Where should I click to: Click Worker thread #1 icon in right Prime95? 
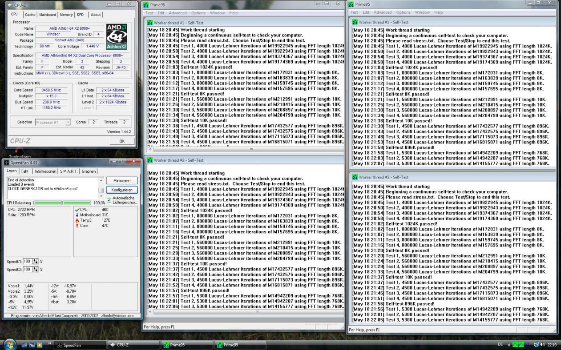[355, 22]
